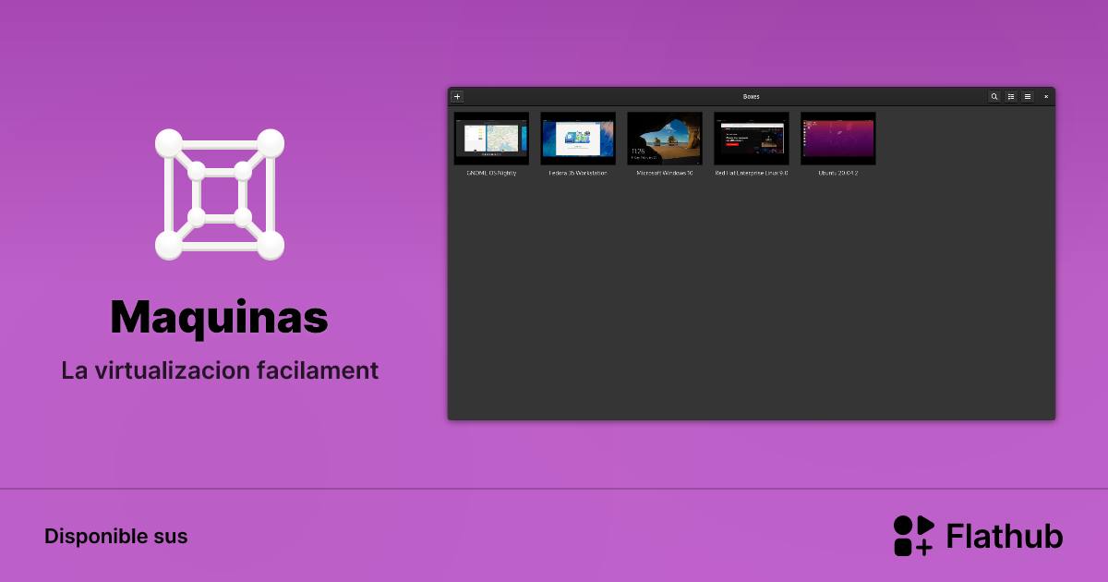Select the Maquinas cube application icon
The height and width of the screenshot is (582, 1108).
click(219, 194)
